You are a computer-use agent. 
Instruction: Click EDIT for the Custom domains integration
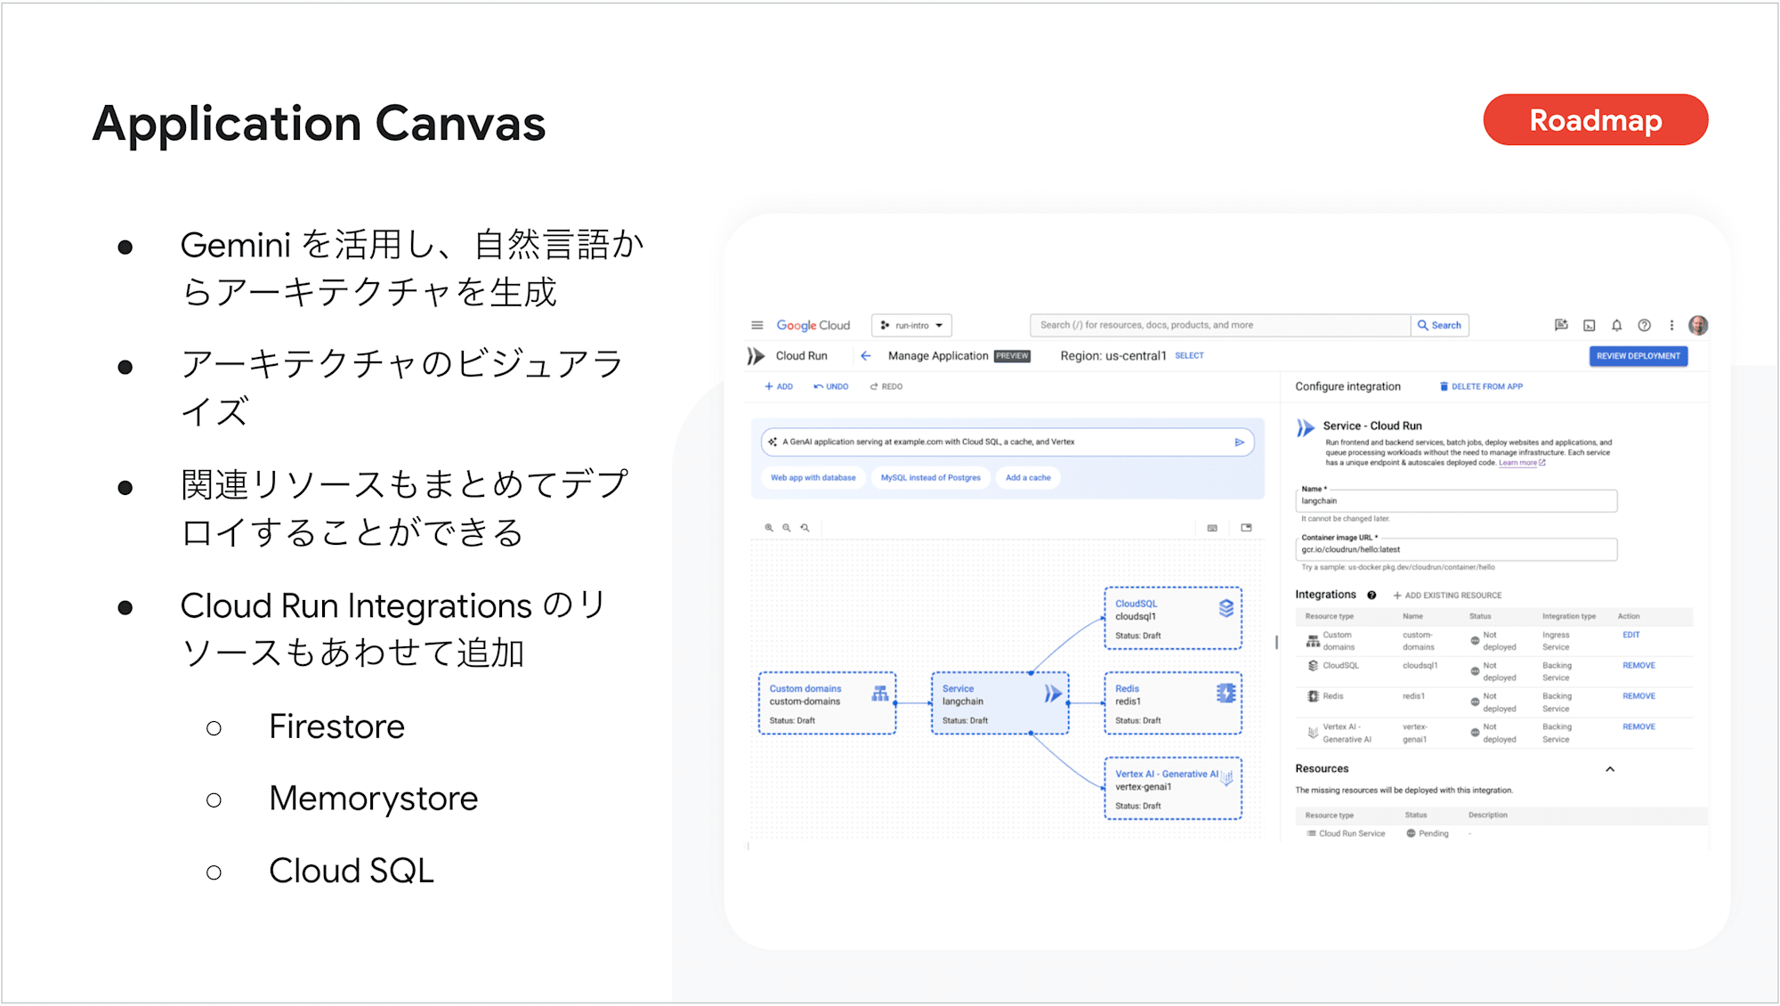1631,636
